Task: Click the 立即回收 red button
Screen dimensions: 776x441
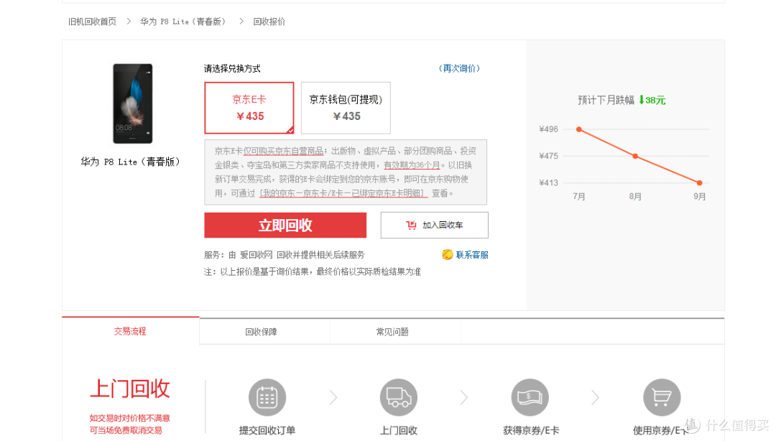Action: tap(285, 226)
